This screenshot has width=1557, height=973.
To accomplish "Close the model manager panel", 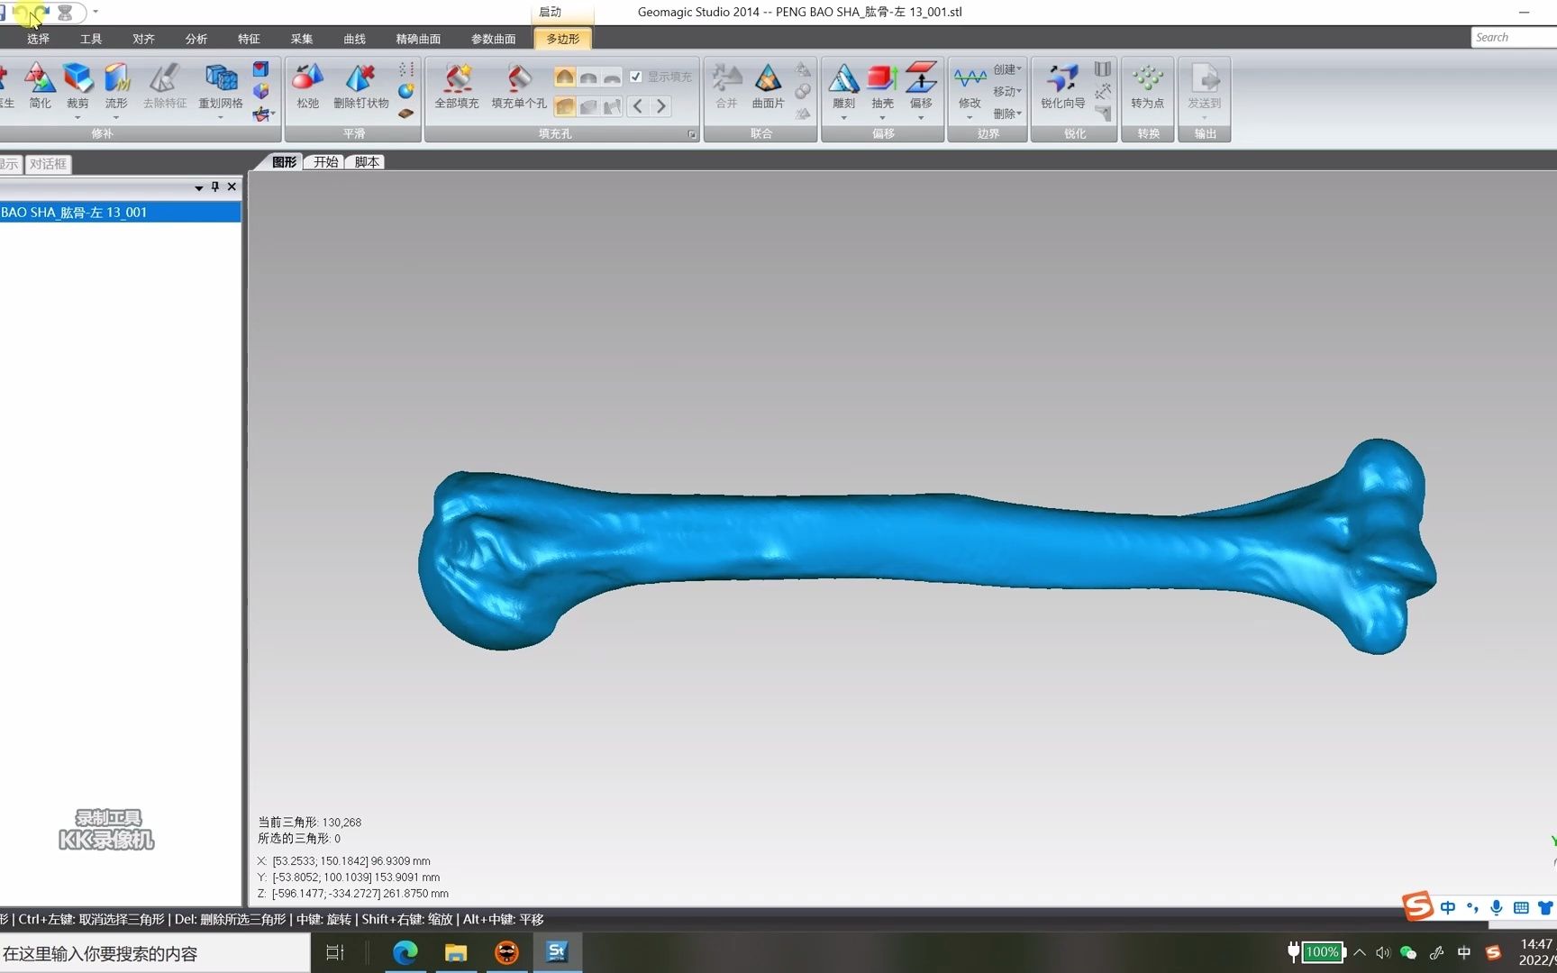I will pos(232,186).
